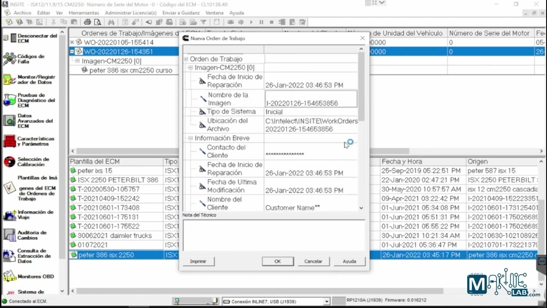547x308 pixels.
Task: Open Monitores OBD
Action: coord(29,276)
